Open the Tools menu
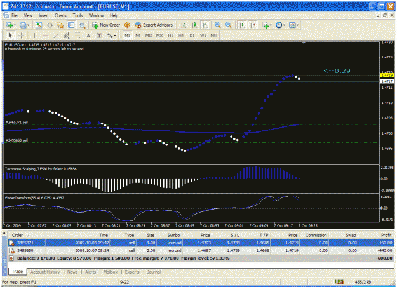397x287 pixels. (x=77, y=15)
